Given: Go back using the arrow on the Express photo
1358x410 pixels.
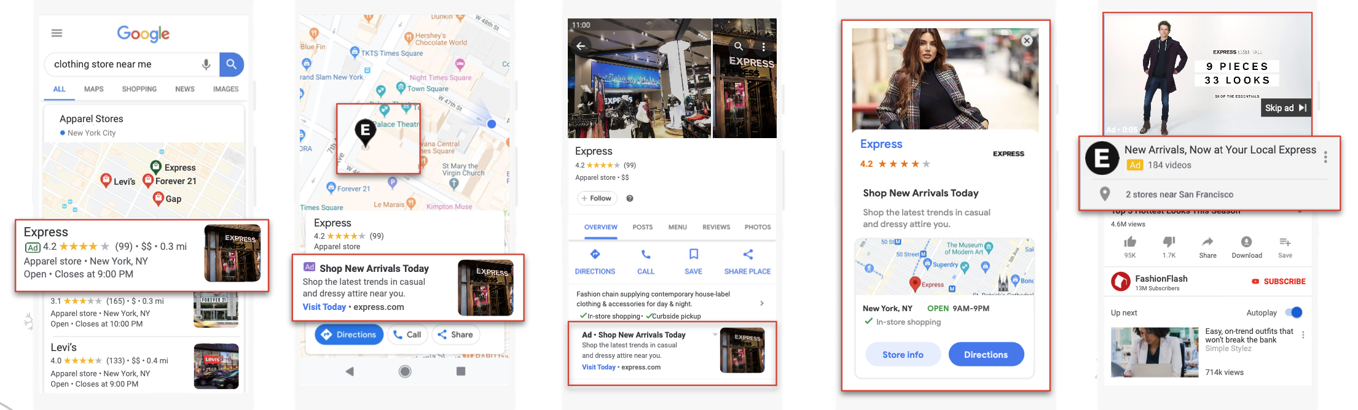Looking at the screenshot, I should pyautogui.click(x=581, y=46).
